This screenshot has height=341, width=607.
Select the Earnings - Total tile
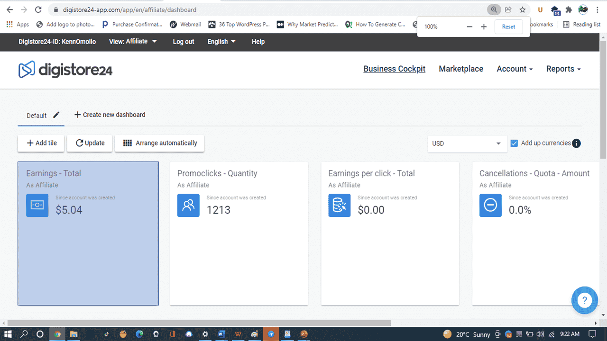[x=88, y=233]
